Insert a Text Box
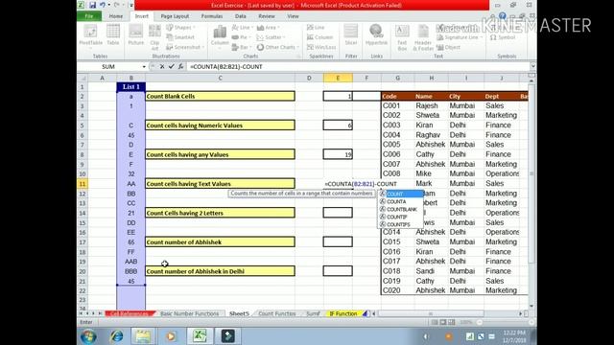614x345 pixels. click(402, 37)
